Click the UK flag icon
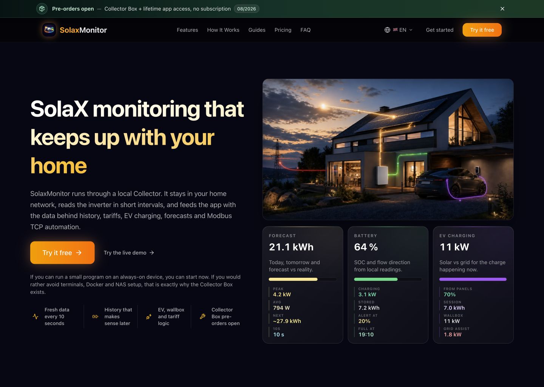This screenshot has width=544, height=387. 395,30
